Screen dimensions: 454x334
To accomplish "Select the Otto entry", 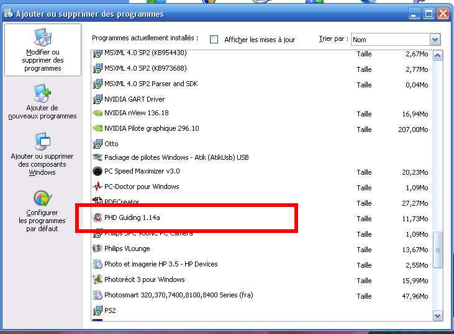I will point(111,144).
